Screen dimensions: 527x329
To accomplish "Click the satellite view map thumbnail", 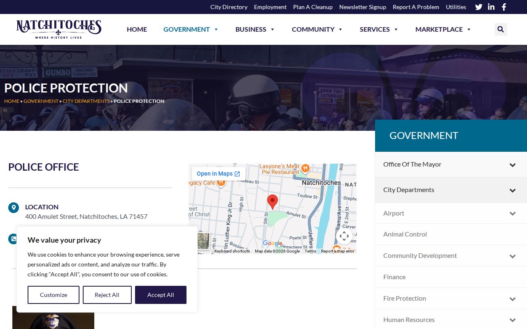I will tap(203, 241).
